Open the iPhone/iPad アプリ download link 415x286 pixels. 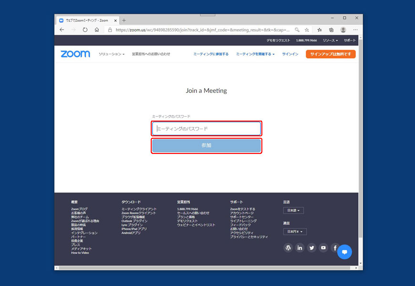pos(134,229)
